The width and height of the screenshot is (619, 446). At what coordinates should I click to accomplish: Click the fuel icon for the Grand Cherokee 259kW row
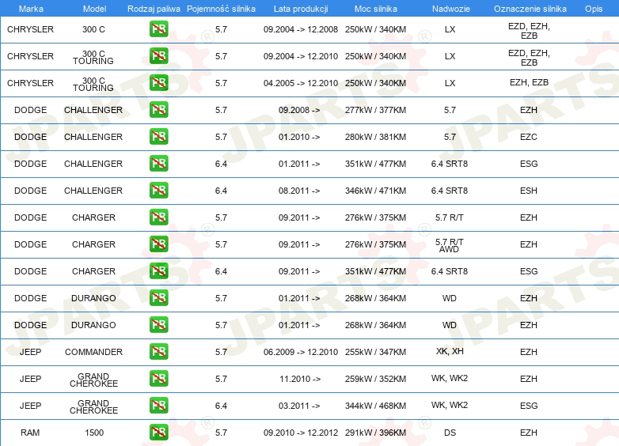point(158,379)
